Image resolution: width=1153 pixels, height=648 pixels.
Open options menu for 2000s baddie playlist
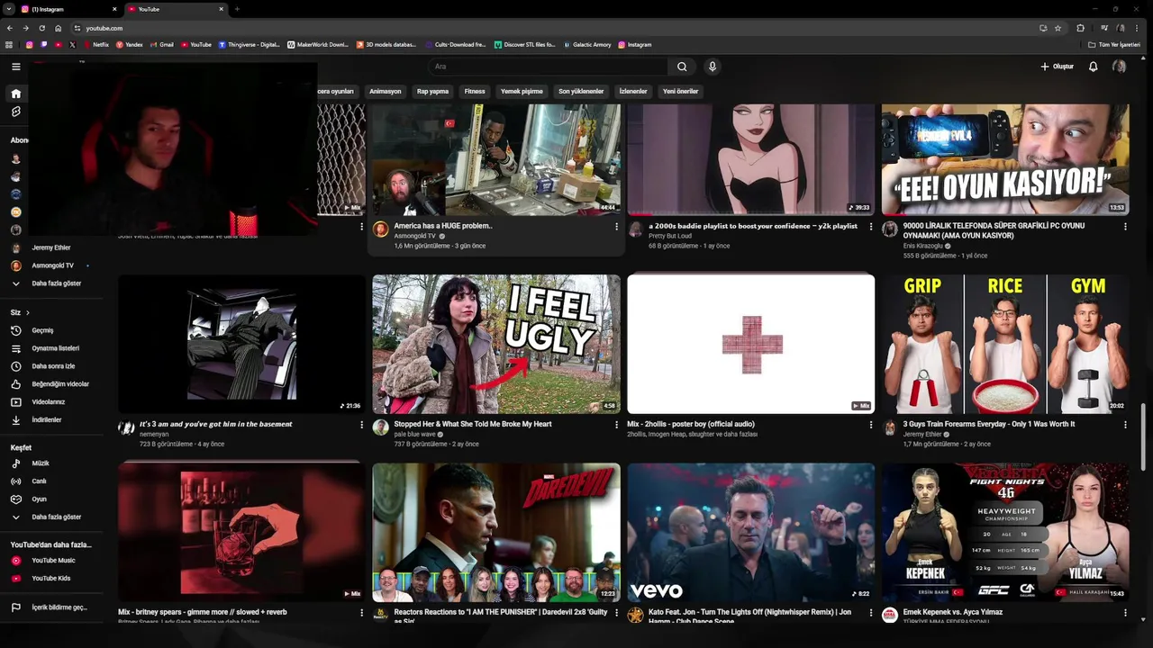pos(871,227)
